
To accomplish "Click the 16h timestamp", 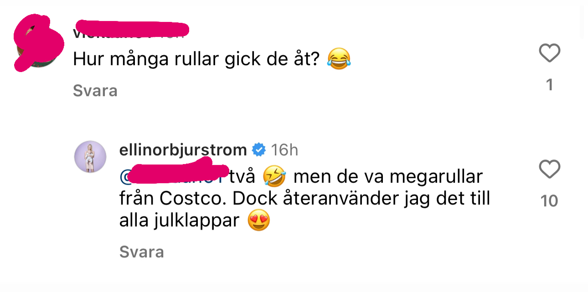I will 284,150.
